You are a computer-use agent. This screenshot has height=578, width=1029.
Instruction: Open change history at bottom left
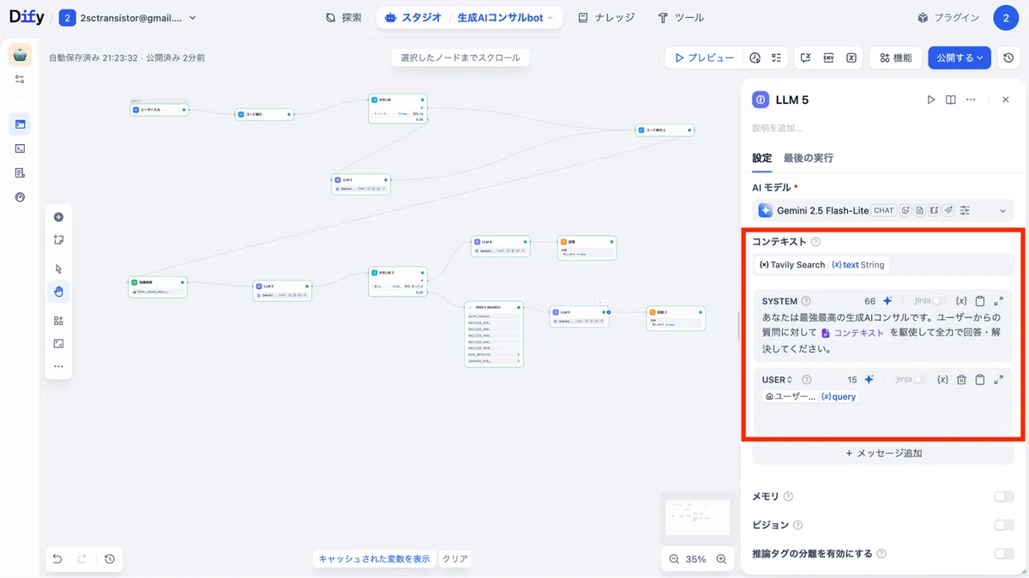[x=110, y=559]
